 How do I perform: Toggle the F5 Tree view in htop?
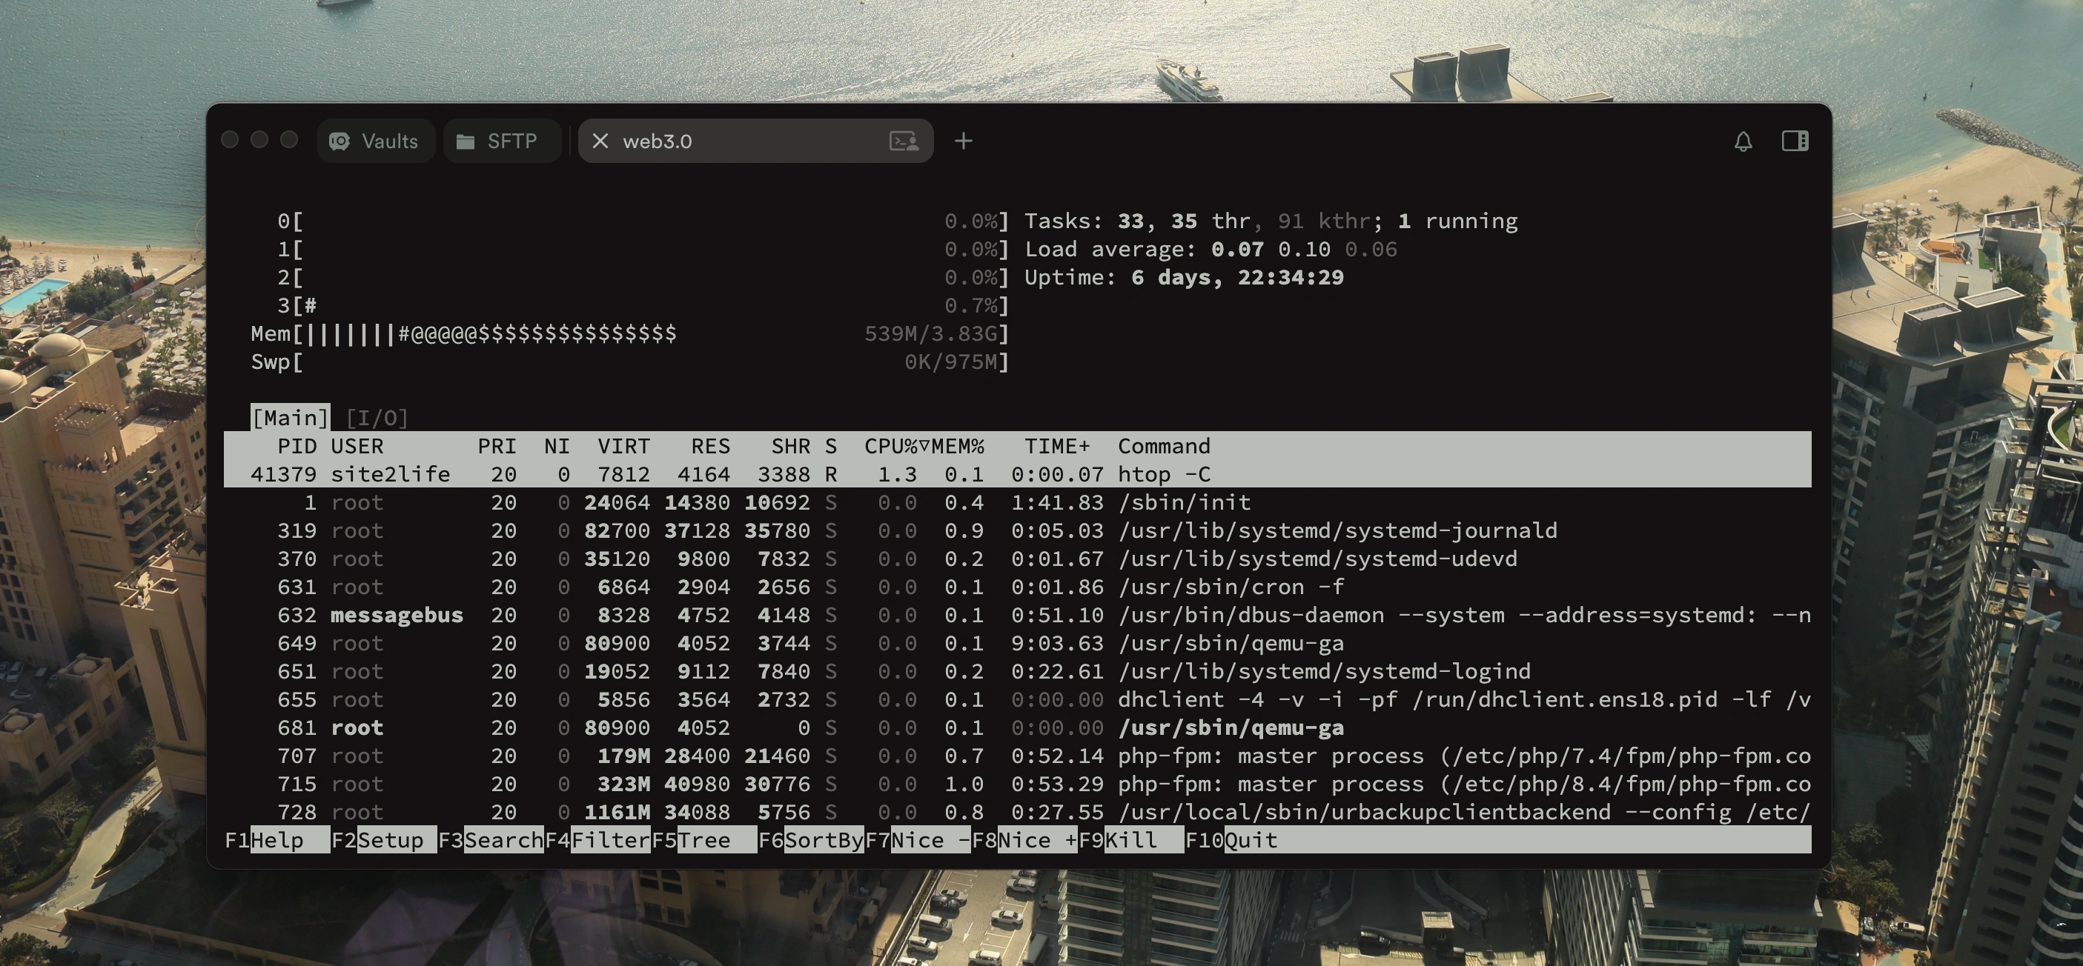703,840
